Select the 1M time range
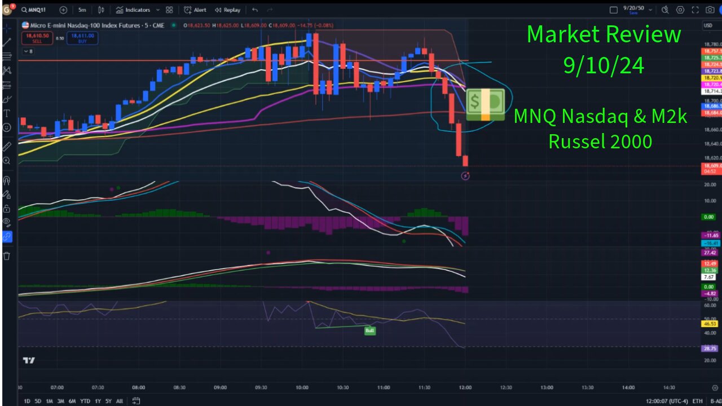722x406 pixels. click(x=49, y=401)
